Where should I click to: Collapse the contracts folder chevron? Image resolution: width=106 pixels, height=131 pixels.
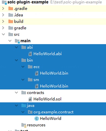click(x=16, y=92)
